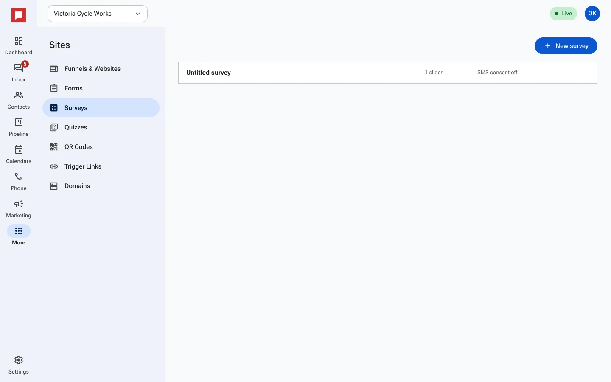Click the red chat app logo
The width and height of the screenshot is (611, 382).
pos(19,15)
